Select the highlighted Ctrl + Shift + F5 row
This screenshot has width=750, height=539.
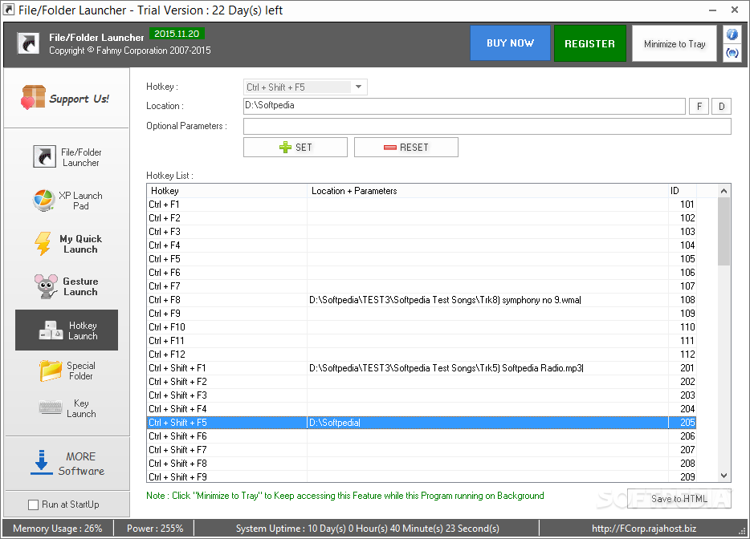click(421, 423)
